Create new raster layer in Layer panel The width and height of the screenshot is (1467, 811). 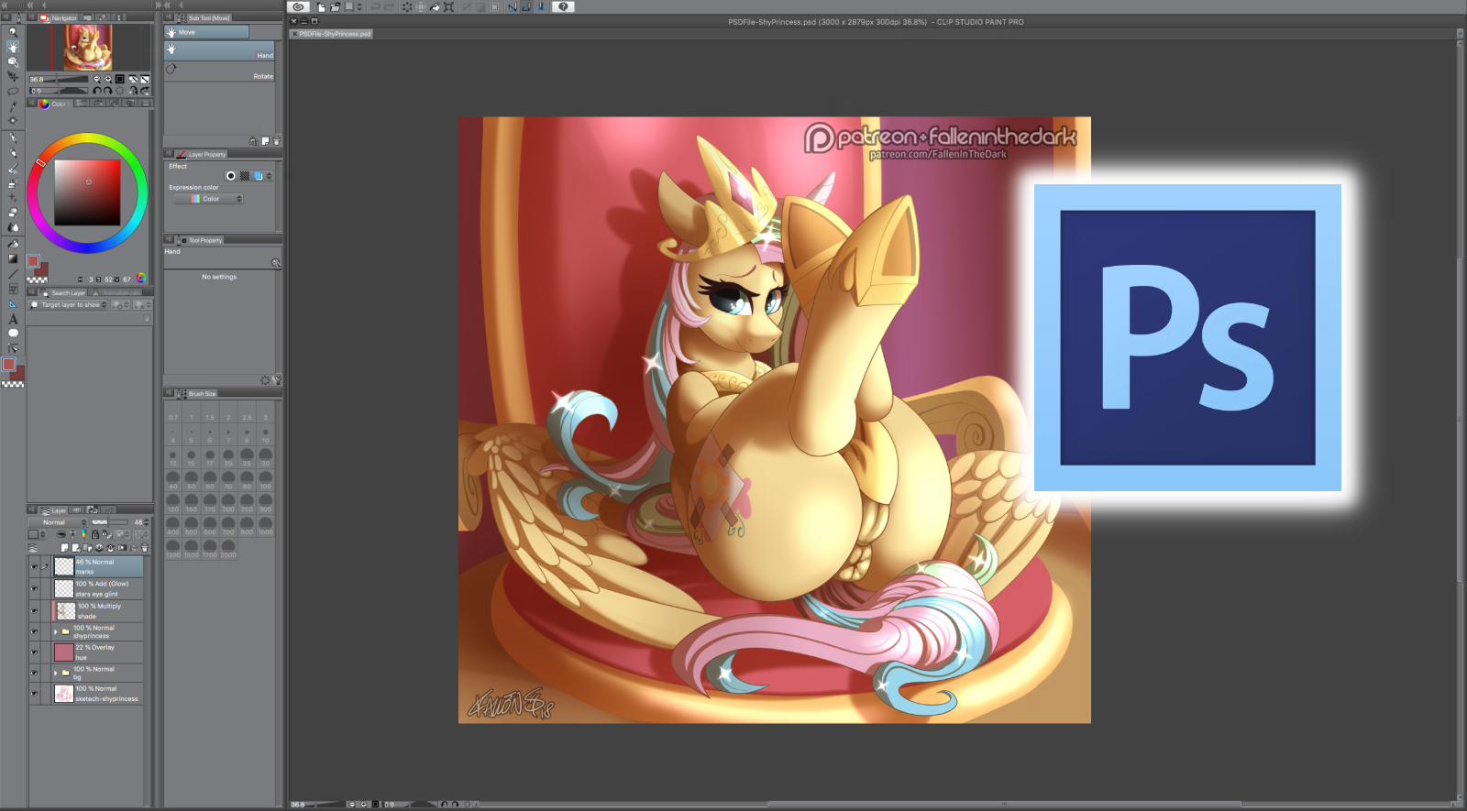tap(64, 548)
